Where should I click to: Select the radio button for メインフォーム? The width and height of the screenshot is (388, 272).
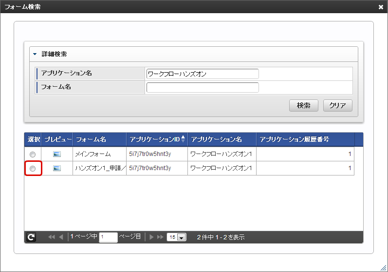coord(33,155)
